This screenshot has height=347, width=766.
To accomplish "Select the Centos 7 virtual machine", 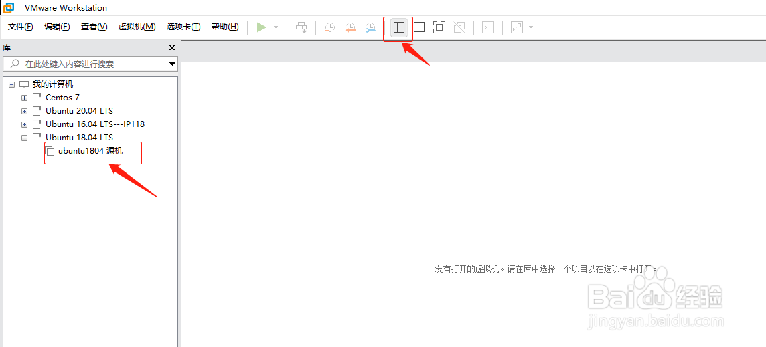I will coord(62,98).
